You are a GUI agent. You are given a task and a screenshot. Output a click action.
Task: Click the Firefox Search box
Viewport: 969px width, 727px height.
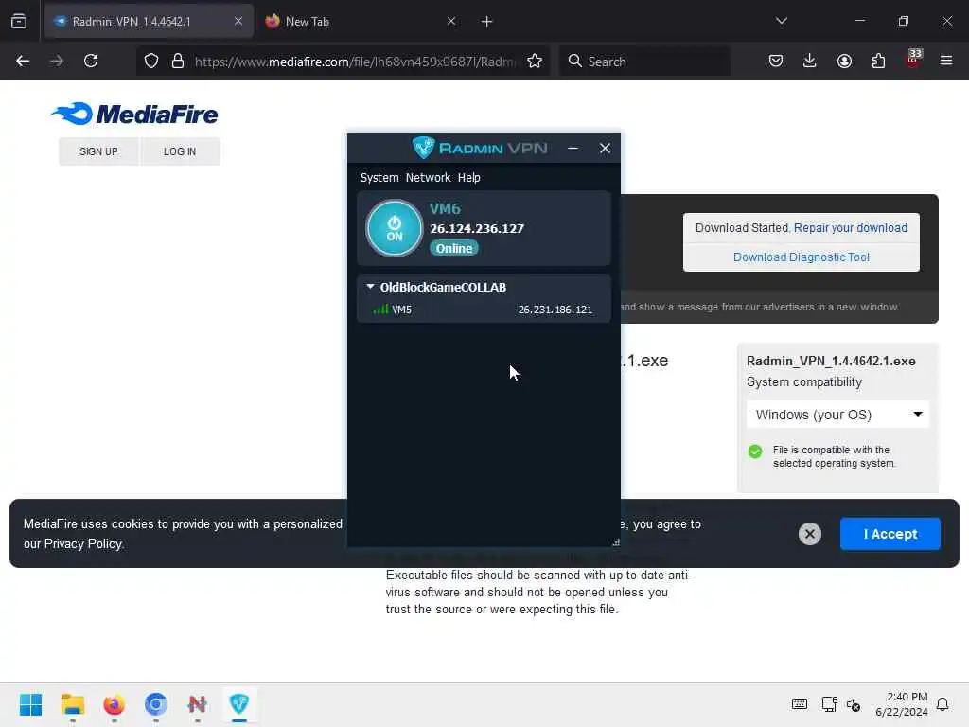[x=644, y=62]
